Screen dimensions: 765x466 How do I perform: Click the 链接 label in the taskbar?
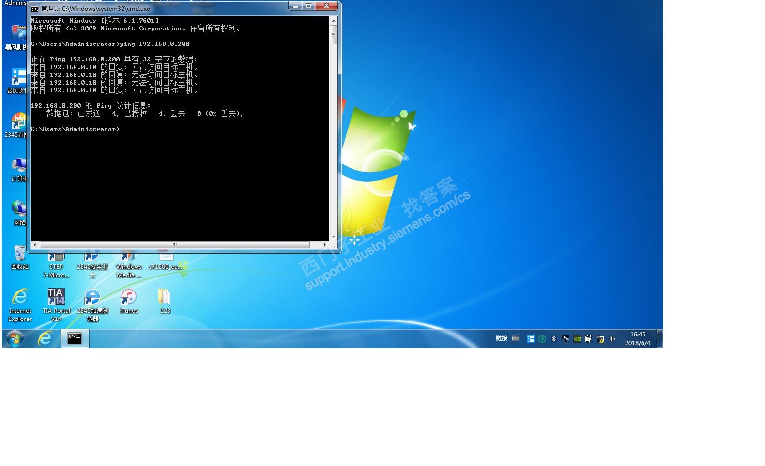point(502,338)
